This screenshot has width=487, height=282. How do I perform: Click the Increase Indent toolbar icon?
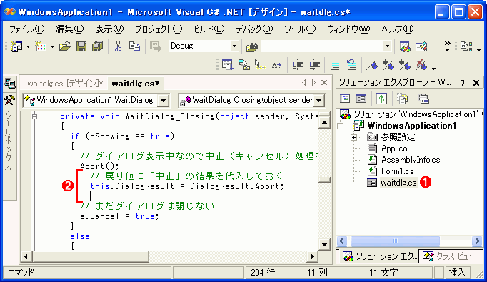tap(314, 65)
